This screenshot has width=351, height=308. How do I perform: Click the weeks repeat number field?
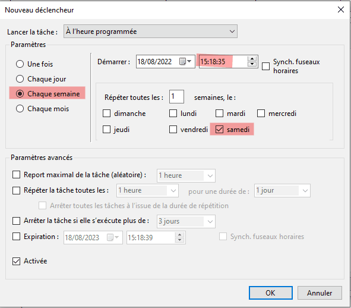[176, 96]
